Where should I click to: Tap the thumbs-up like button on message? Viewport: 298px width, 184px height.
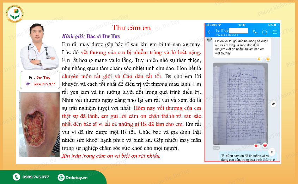268,59
